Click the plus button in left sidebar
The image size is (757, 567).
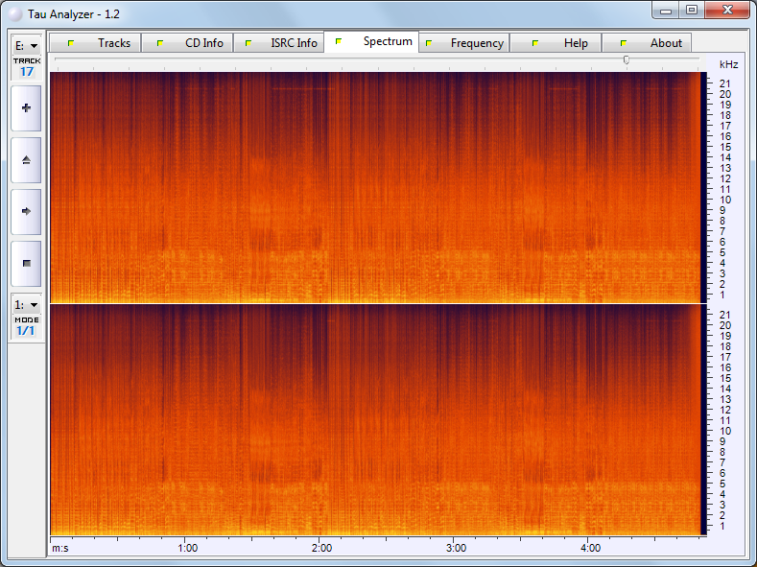pos(26,108)
